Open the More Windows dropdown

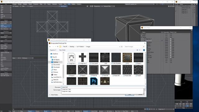[6, 29]
